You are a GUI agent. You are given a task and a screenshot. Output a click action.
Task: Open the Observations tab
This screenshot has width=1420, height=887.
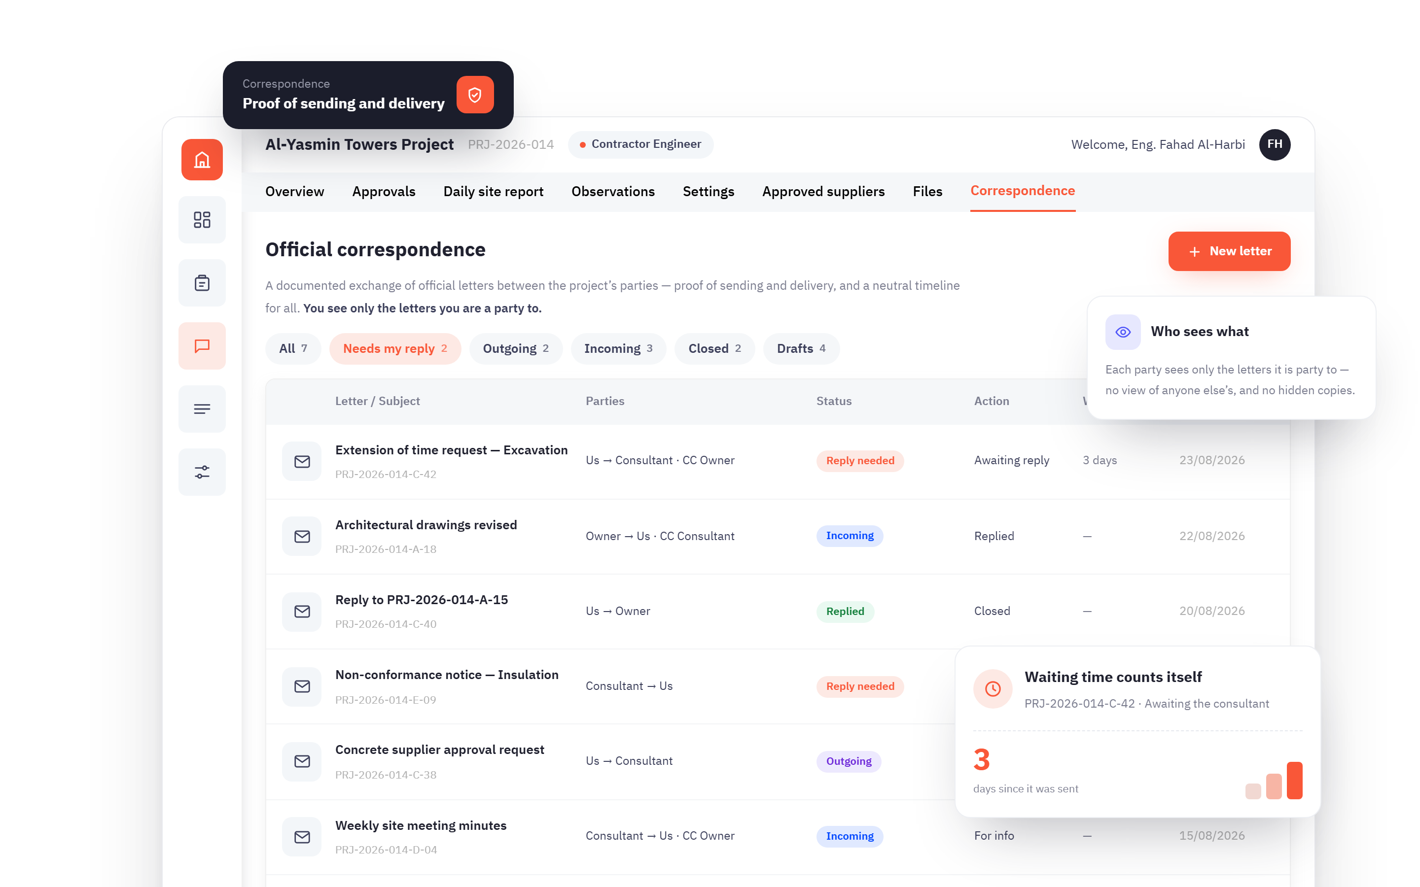(x=613, y=191)
